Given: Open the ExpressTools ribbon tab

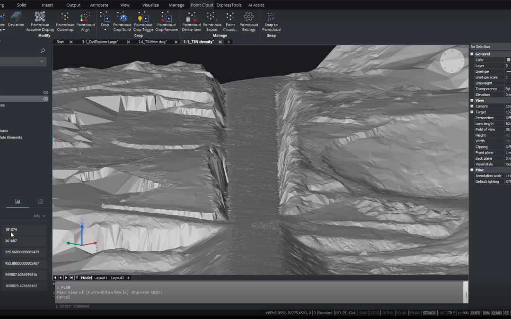Looking at the screenshot, I should [x=229, y=5].
